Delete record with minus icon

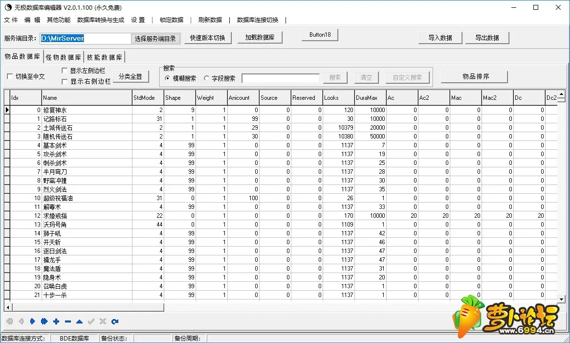[x=68, y=321]
